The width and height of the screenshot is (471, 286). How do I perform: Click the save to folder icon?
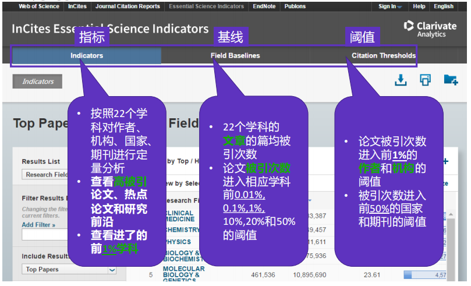click(450, 80)
